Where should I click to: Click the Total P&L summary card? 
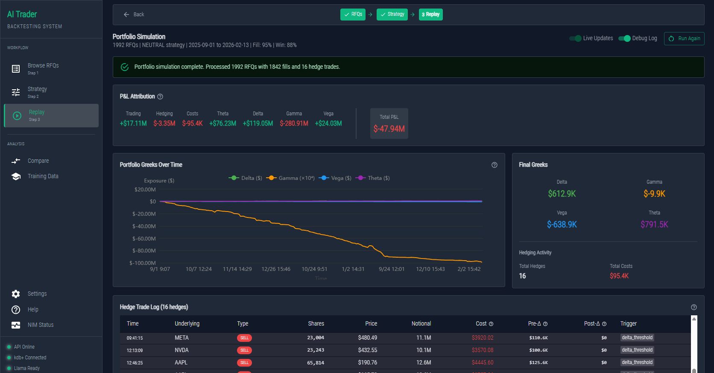[389, 123]
